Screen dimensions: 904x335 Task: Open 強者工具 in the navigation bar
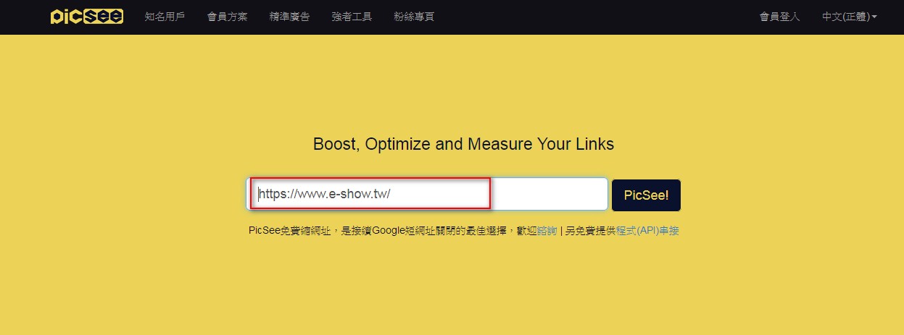(352, 17)
